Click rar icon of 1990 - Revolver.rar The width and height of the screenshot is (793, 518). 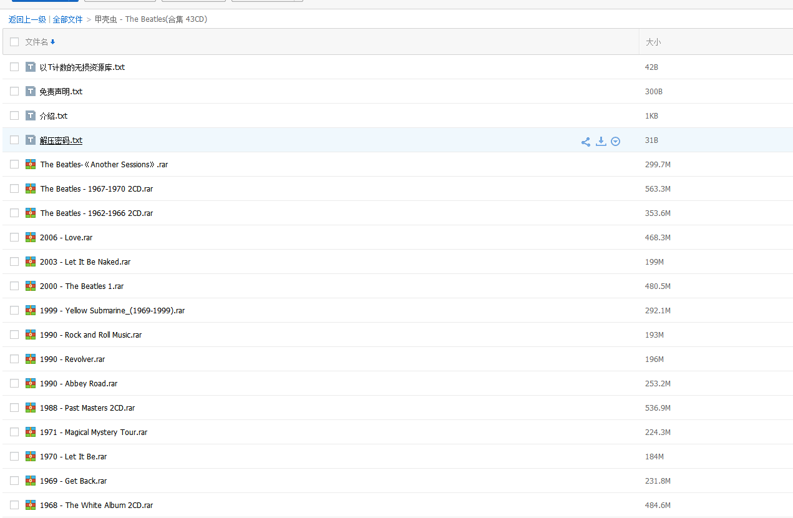coord(31,359)
